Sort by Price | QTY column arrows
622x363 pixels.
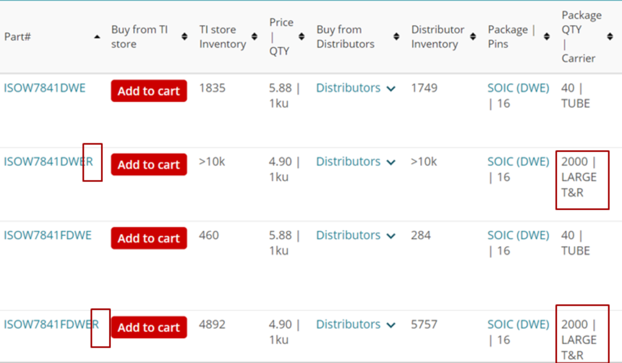pyautogui.click(x=301, y=37)
